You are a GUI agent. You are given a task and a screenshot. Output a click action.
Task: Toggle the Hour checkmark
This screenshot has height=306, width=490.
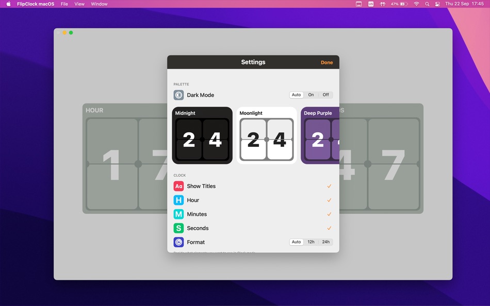coord(329,200)
